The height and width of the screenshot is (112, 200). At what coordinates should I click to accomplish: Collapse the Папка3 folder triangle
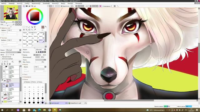(5, 81)
